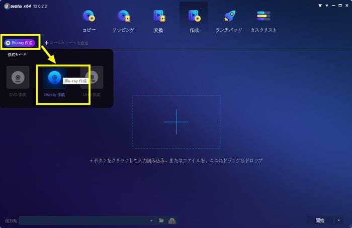The height and width of the screenshot is (228, 352).
Task: Choose the DVD 作成 mode icon
Action: click(18, 77)
